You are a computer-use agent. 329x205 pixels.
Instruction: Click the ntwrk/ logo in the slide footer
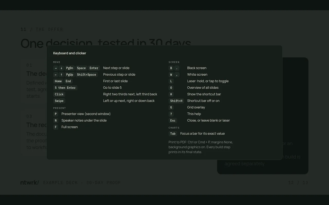pyautogui.click(x=30, y=182)
